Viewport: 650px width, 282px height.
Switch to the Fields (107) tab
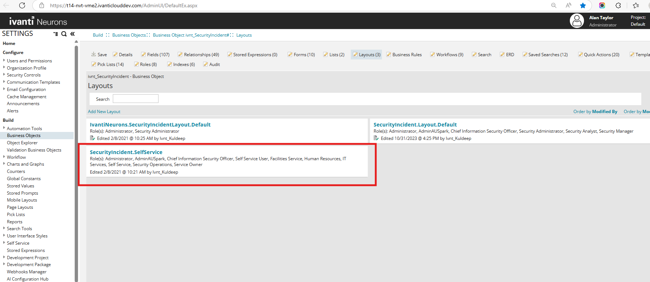point(156,54)
